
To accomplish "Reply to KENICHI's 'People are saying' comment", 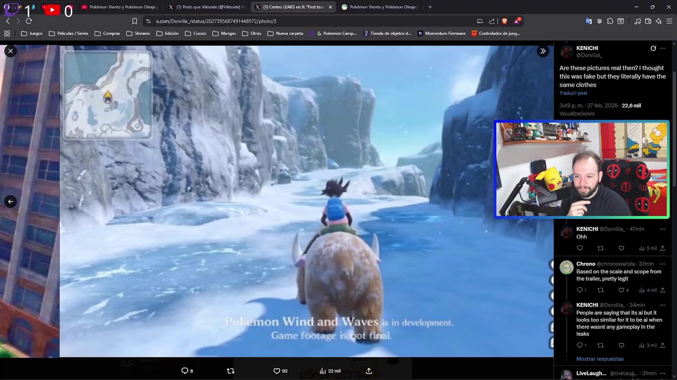I will (581, 345).
